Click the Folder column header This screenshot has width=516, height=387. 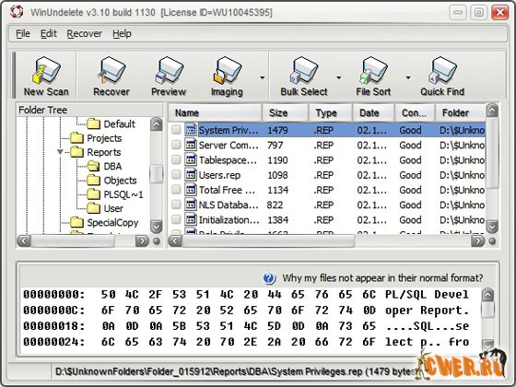click(x=461, y=112)
